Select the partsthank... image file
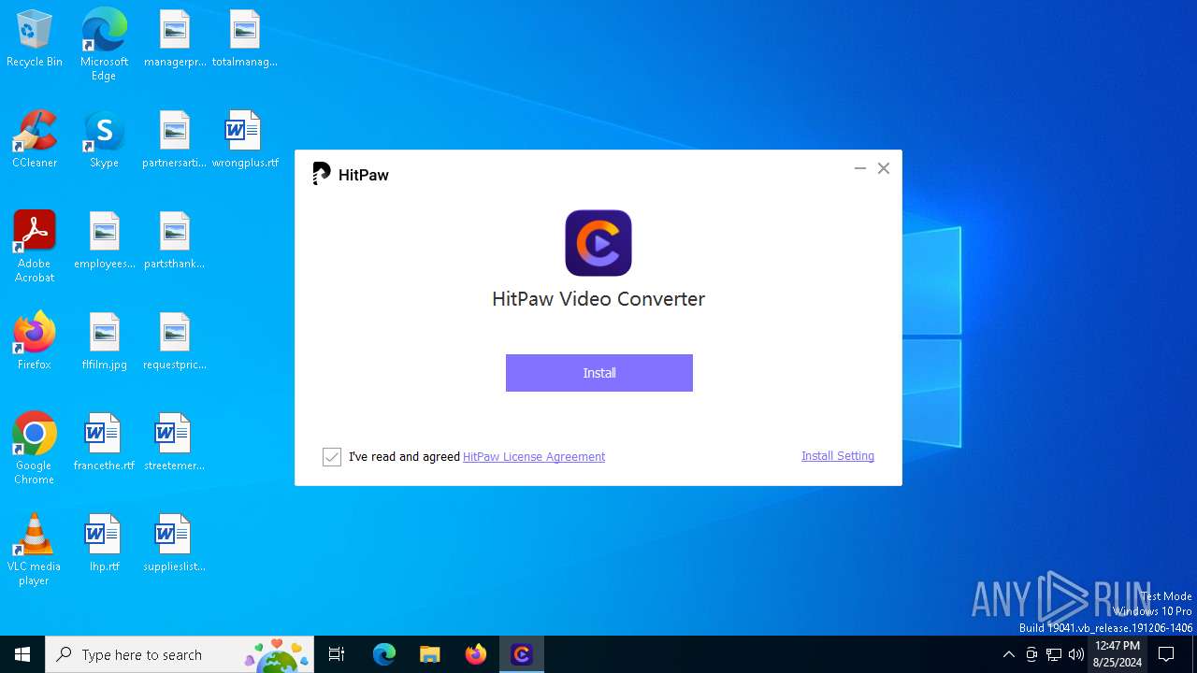The height and width of the screenshot is (673, 1197). click(175, 241)
